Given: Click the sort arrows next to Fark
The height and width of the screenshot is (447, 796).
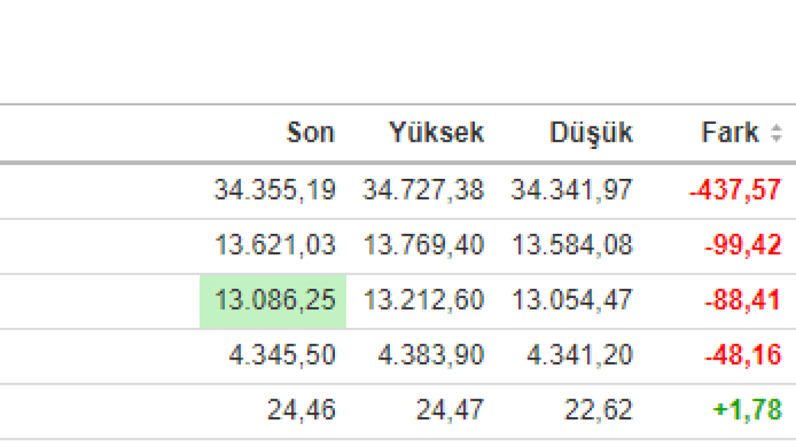Looking at the screenshot, I should (x=776, y=134).
